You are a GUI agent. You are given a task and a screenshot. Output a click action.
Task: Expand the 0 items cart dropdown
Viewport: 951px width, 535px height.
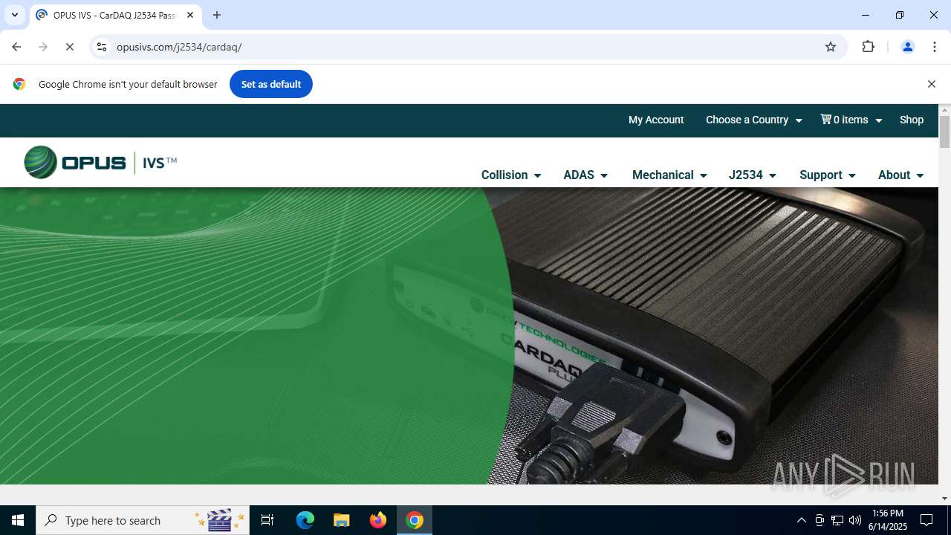tap(851, 120)
